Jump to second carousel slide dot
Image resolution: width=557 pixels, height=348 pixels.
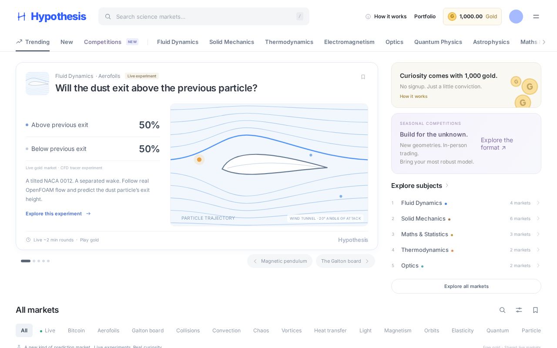pyautogui.click(x=34, y=261)
